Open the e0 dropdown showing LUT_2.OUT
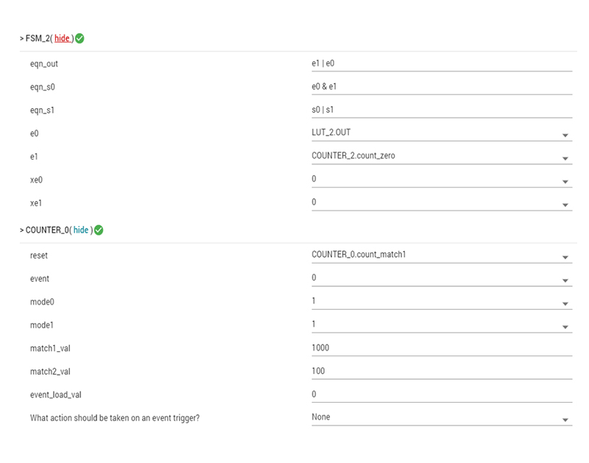 [x=441, y=133]
